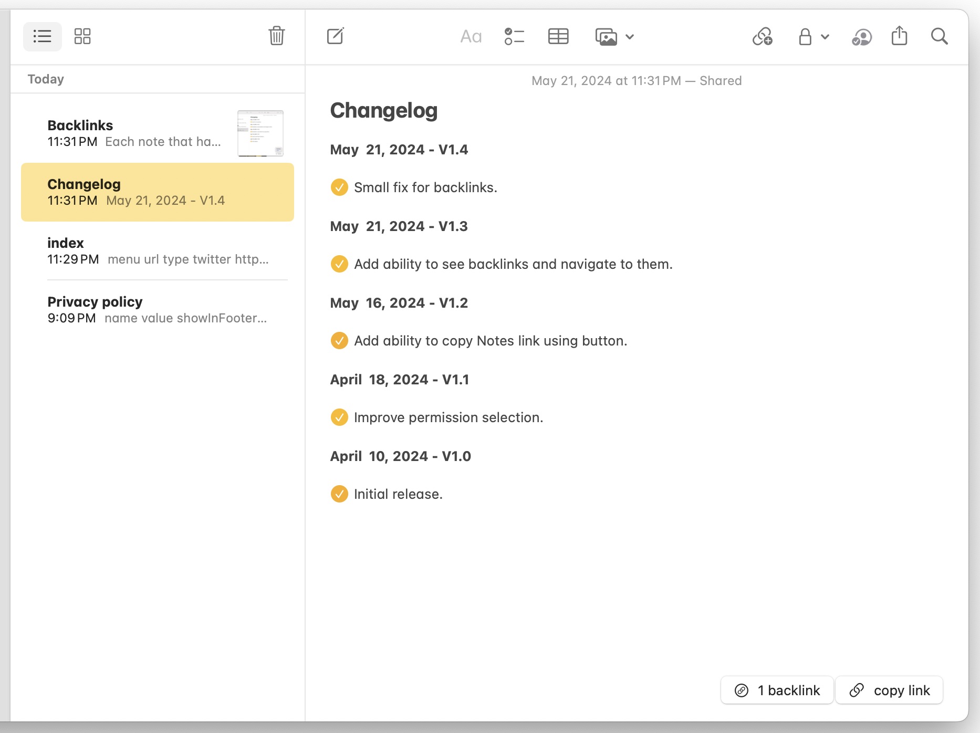This screenshot has width=980, height=733.
Task: Click the backlink glyph in the backlink button
Action: pyautogui.click(x=742, y=690)
